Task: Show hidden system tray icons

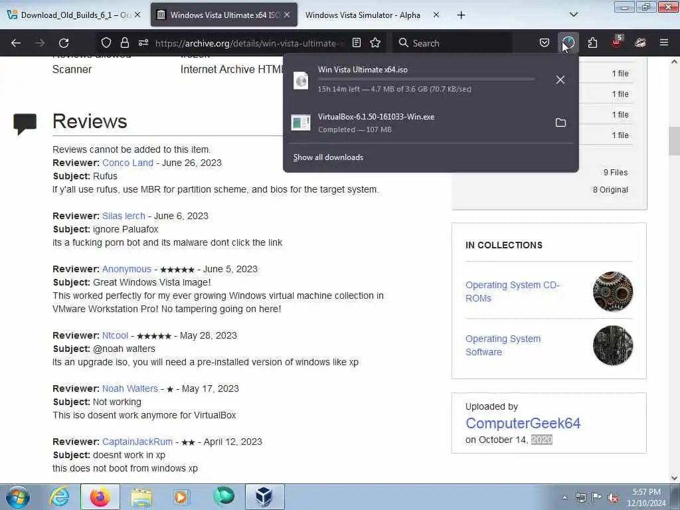Action: click(564, 497)
